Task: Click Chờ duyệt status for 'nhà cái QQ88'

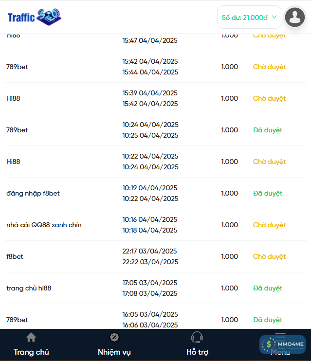Action: 269,225
